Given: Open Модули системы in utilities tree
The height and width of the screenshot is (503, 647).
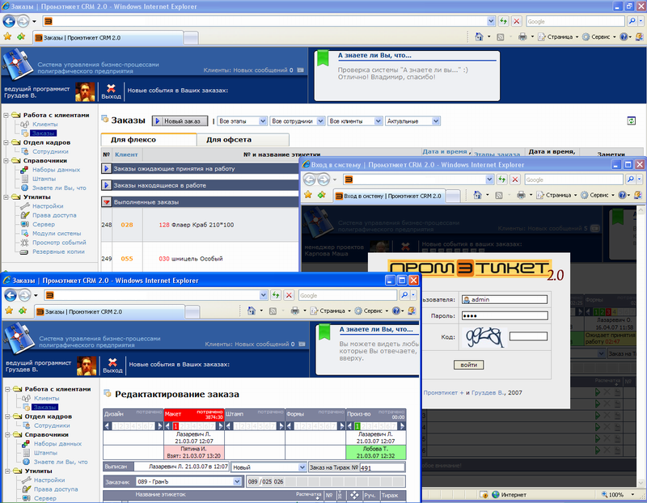Looking at the screenshot, I should point(57,234).
